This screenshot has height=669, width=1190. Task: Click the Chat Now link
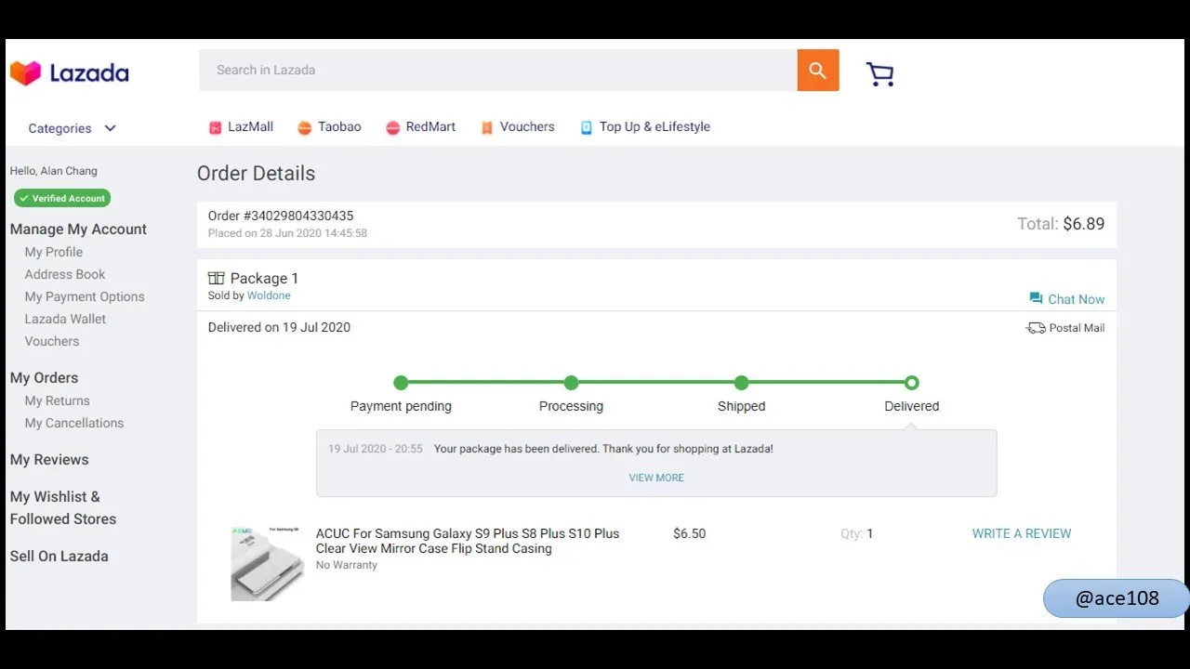pyautogui.click(x=1077, y=299)
